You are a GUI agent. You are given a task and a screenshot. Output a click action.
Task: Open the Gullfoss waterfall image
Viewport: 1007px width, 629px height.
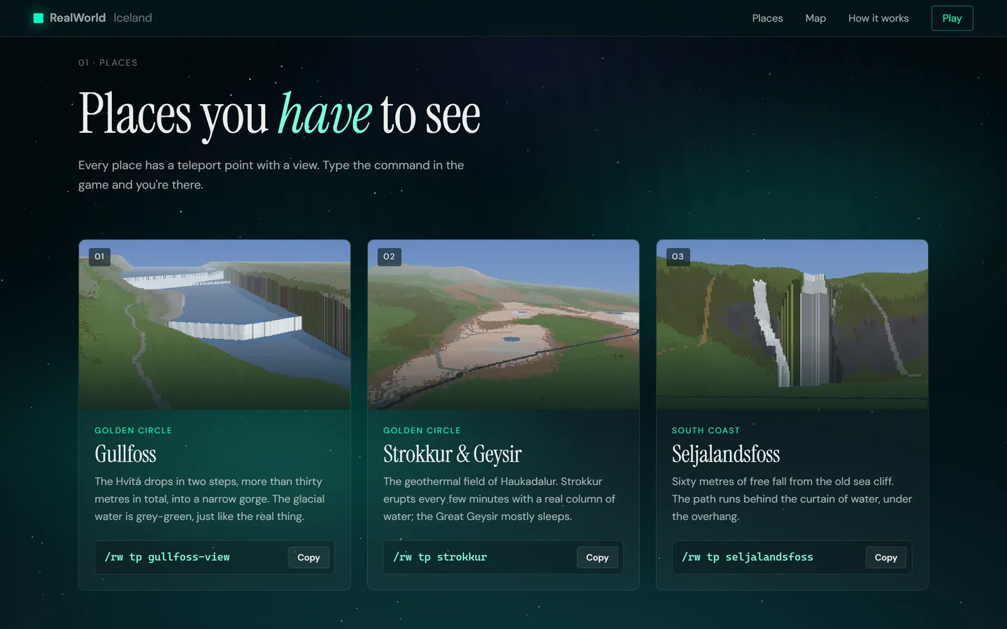(x=215, y=324)
